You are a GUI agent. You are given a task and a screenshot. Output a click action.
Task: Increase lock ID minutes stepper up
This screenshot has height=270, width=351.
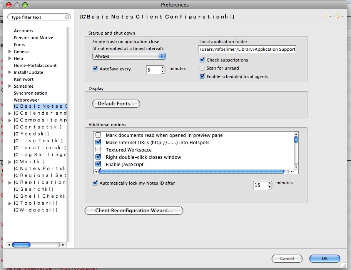pos(270,183)
